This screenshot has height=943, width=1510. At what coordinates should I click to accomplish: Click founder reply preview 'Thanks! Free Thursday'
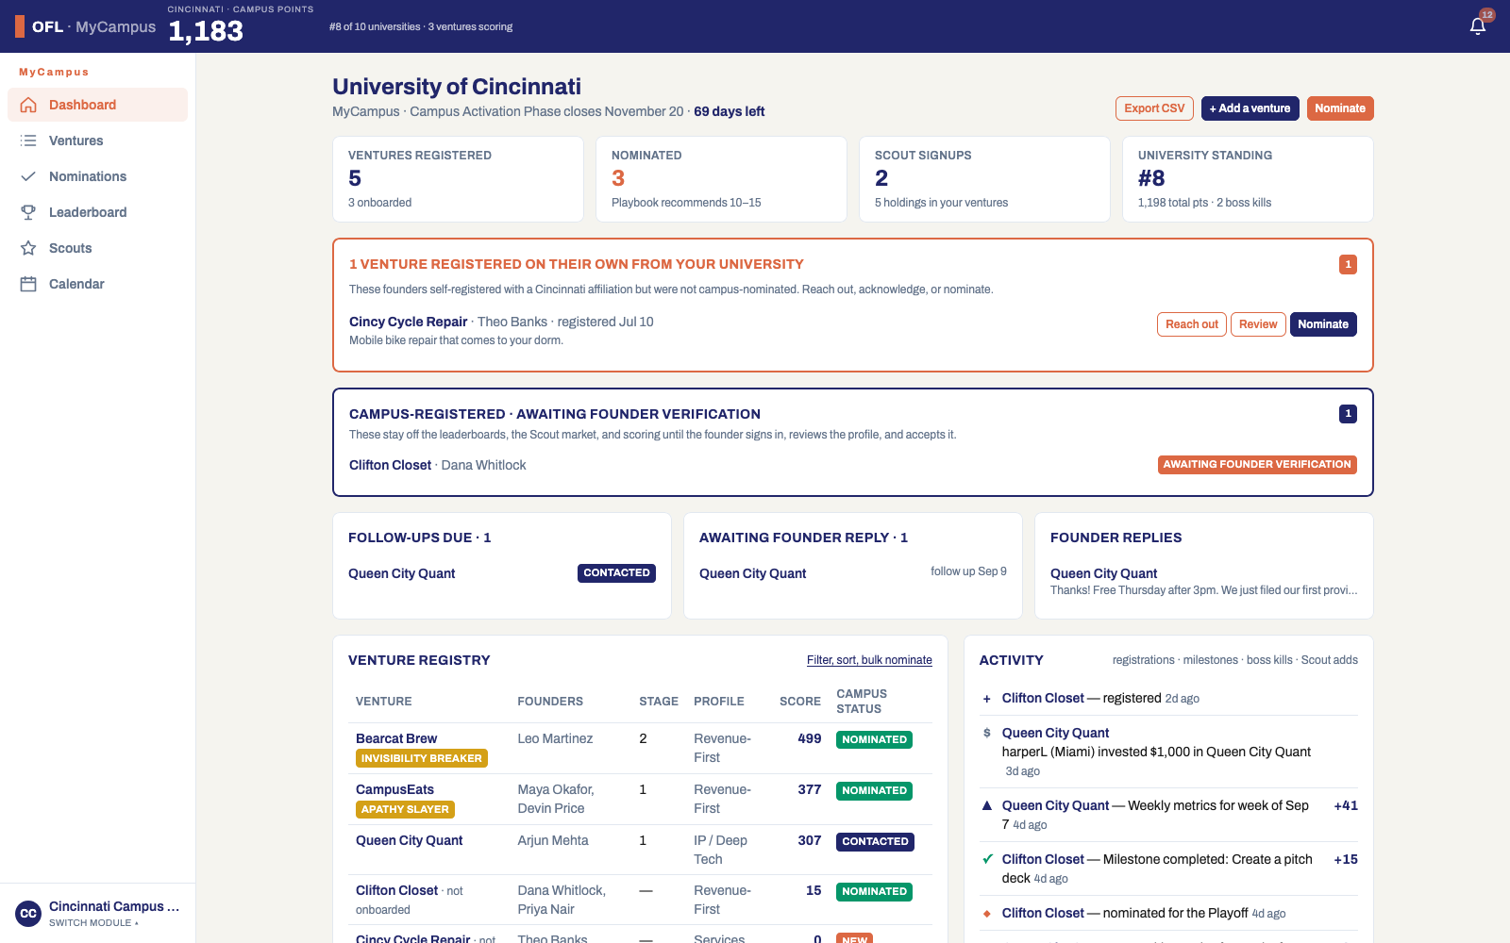click(x=1203, y=590)
